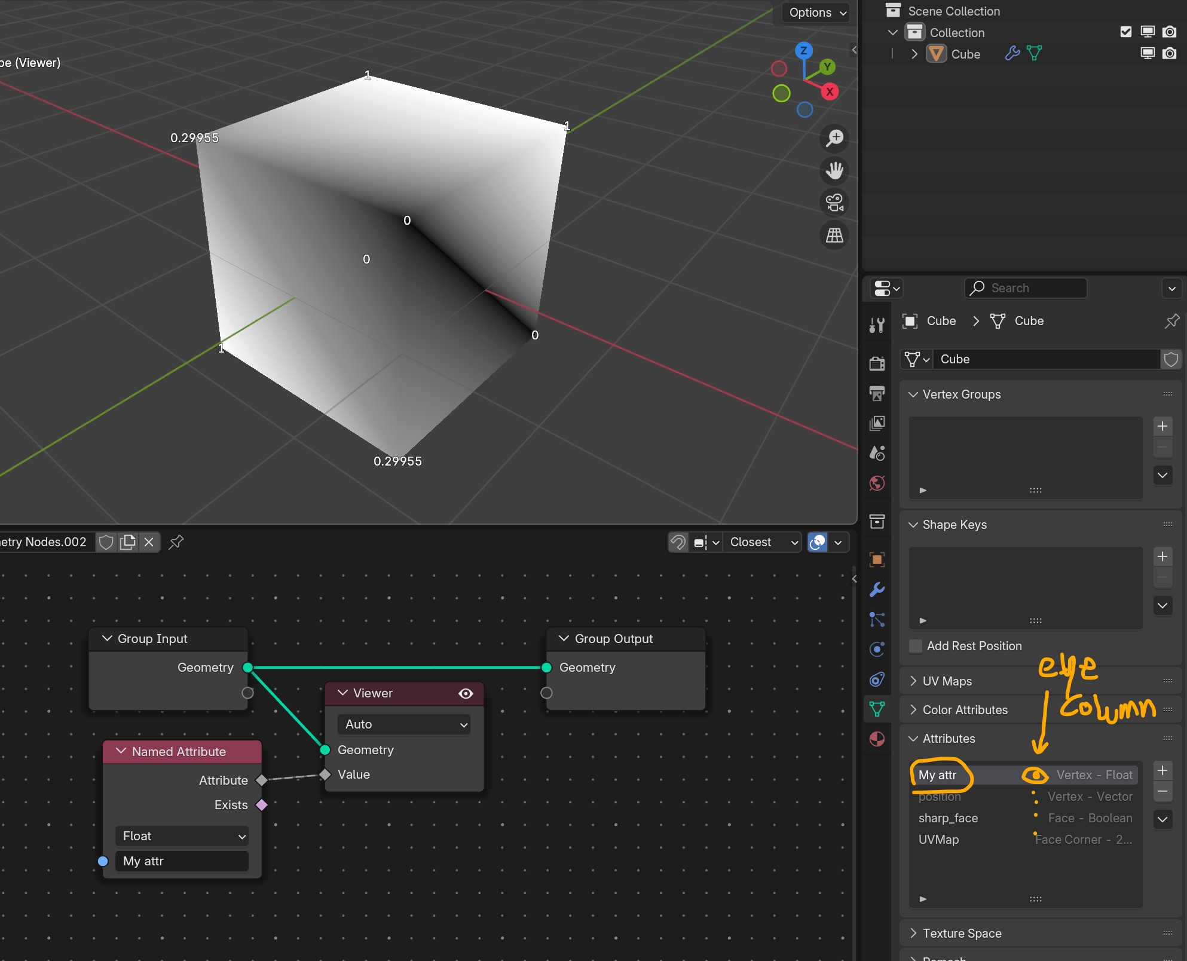1187x961 pixels.
Task: Toggle fake user shield next to Cube mesh name
Action: (1171, 359)
